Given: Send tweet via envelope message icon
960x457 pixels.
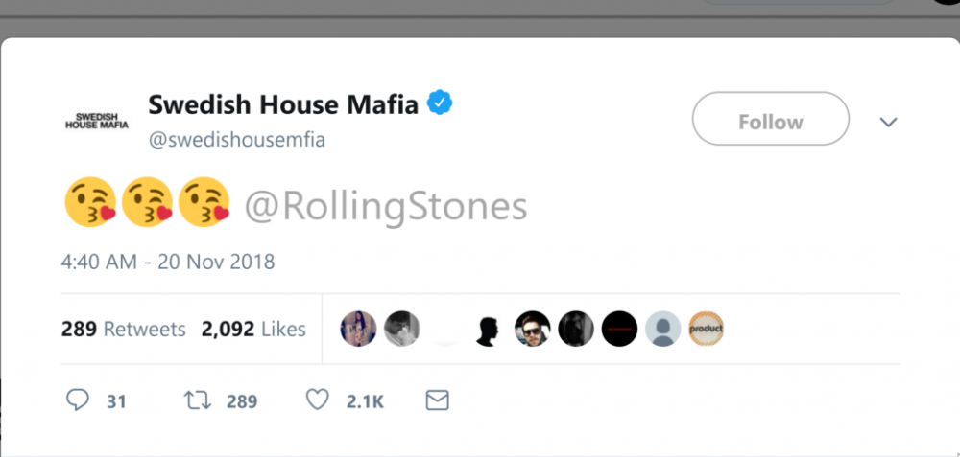Looking at the screenshot, I should coord(437,400).
